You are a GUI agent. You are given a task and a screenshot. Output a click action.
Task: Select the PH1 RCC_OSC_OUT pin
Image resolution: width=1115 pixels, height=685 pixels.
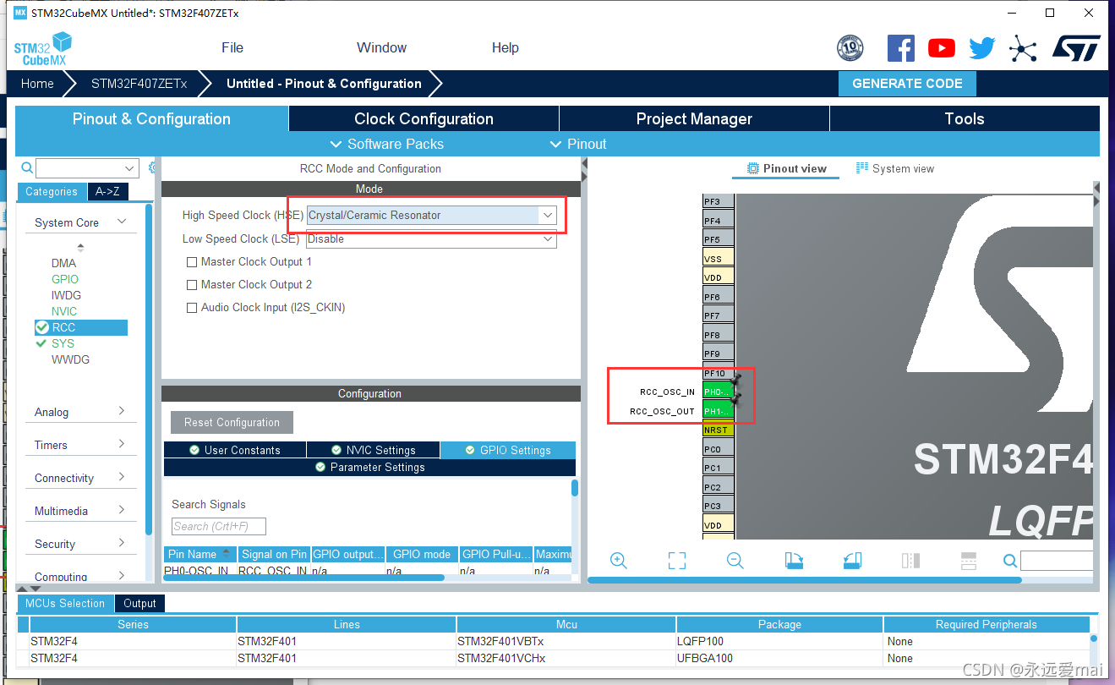coord(717,411)
